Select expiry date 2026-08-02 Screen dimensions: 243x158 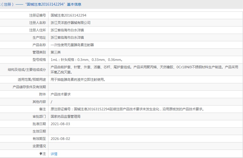60,139
